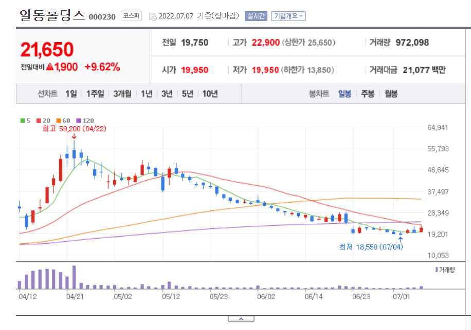Collapse the chart with the bottom up-arrow handle

pos(241,319)
